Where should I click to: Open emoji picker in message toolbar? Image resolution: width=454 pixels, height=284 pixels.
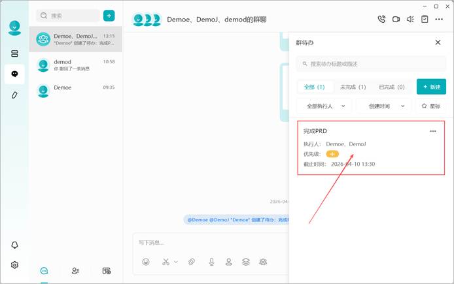[x=146, y=262]
